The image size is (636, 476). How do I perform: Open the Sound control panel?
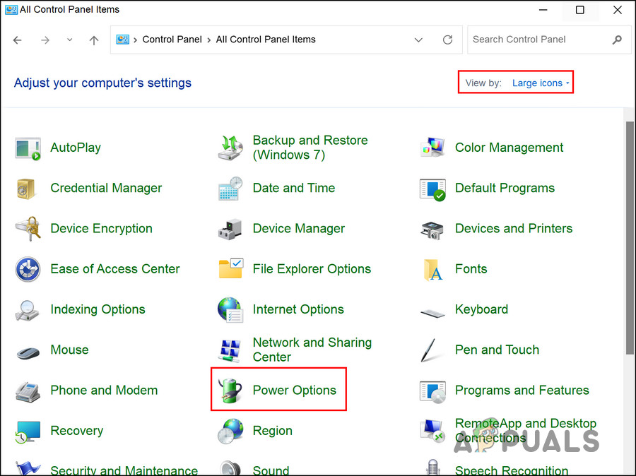(x=271, y=468)
